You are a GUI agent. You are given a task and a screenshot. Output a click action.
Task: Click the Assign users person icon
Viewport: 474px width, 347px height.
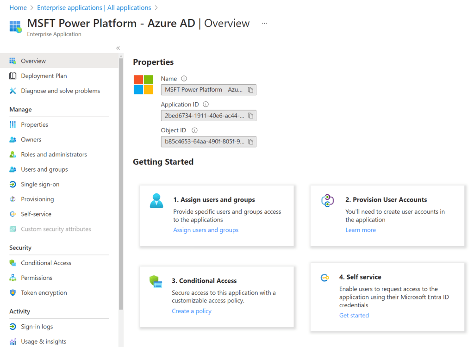[156, 201]
